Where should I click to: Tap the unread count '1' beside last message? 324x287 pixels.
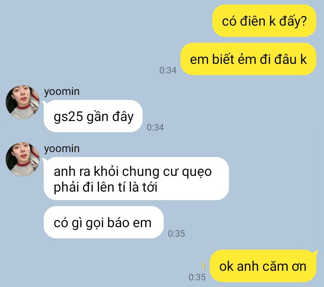[x=203, y=267]
